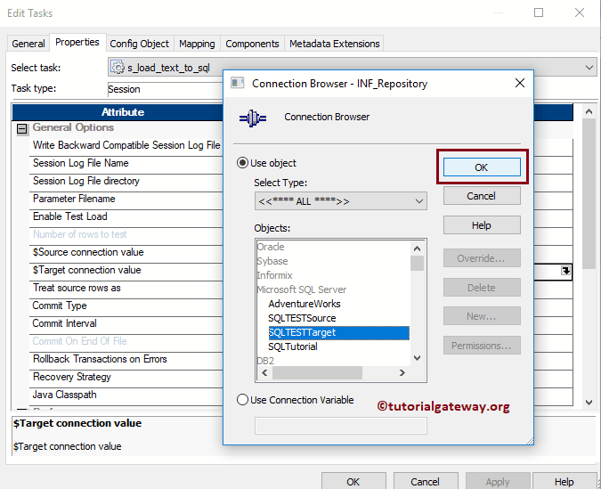Click the Connection Browser window title icon
The height and width of the screenshot is (489, 601).
237,83
